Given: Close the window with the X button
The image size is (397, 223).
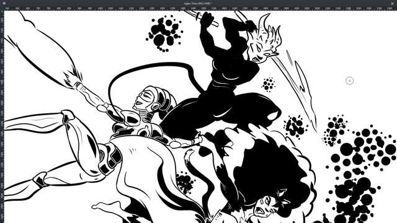Looking at the screenshot, I should coord(392,4).
